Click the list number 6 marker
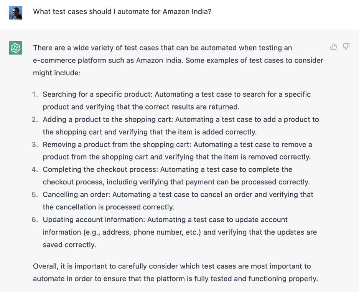The image size is (359, 292). click(35, 220)
